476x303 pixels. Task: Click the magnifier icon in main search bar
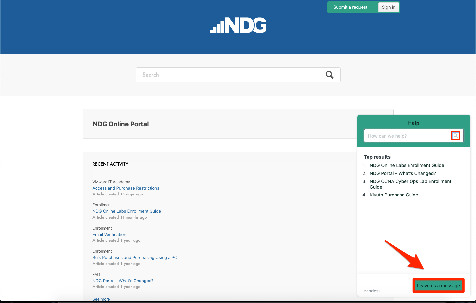(330, 75)
